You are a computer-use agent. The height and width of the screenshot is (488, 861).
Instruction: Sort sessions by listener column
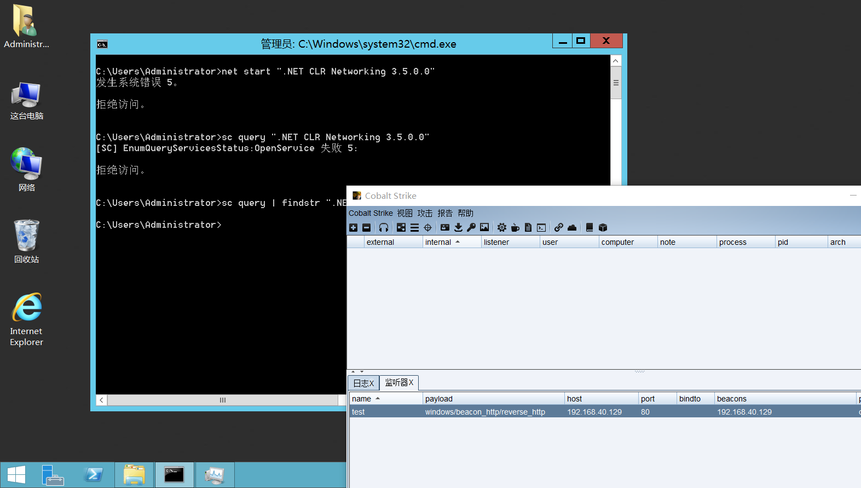510,242
